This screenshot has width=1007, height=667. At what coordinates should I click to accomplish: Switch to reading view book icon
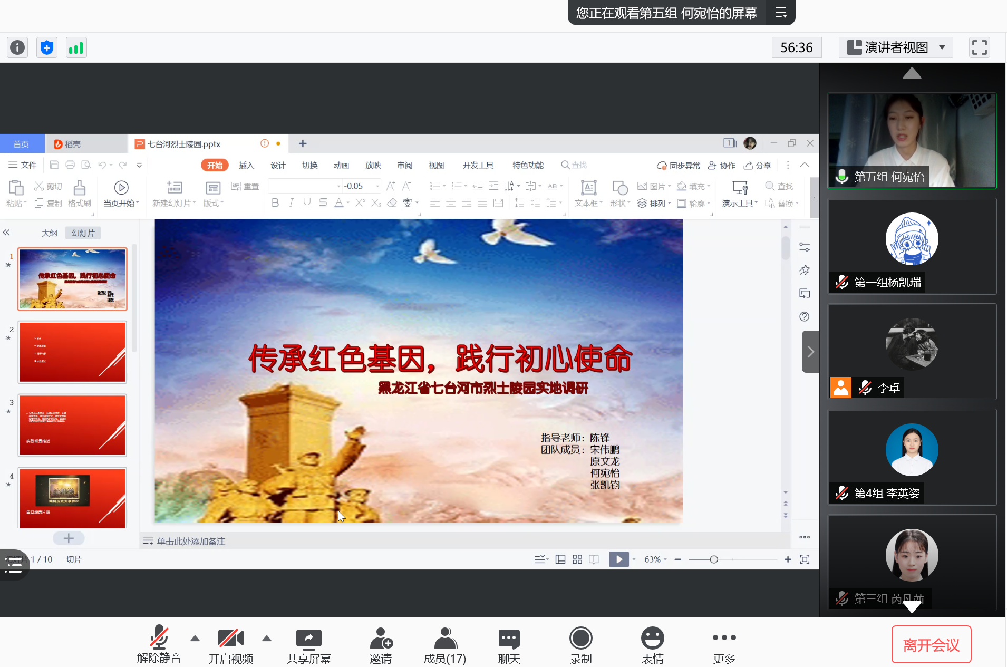tap(594, 559)
